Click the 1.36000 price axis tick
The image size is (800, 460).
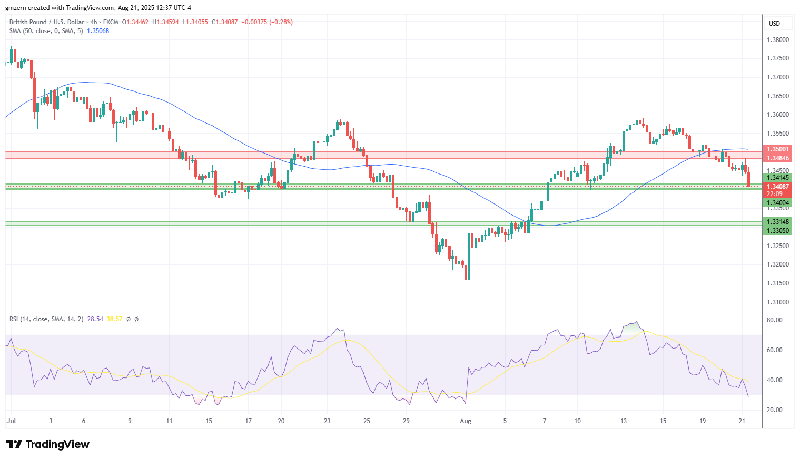(x=778, y=115)
